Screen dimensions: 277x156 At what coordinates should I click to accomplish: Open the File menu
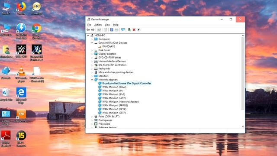click(89, 25)
